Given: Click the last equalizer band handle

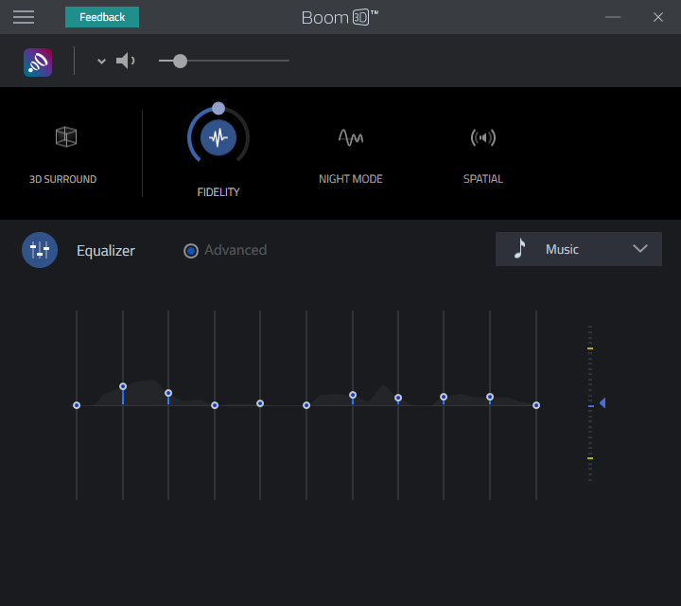Looking at the screenshot, I should point(536,405).
